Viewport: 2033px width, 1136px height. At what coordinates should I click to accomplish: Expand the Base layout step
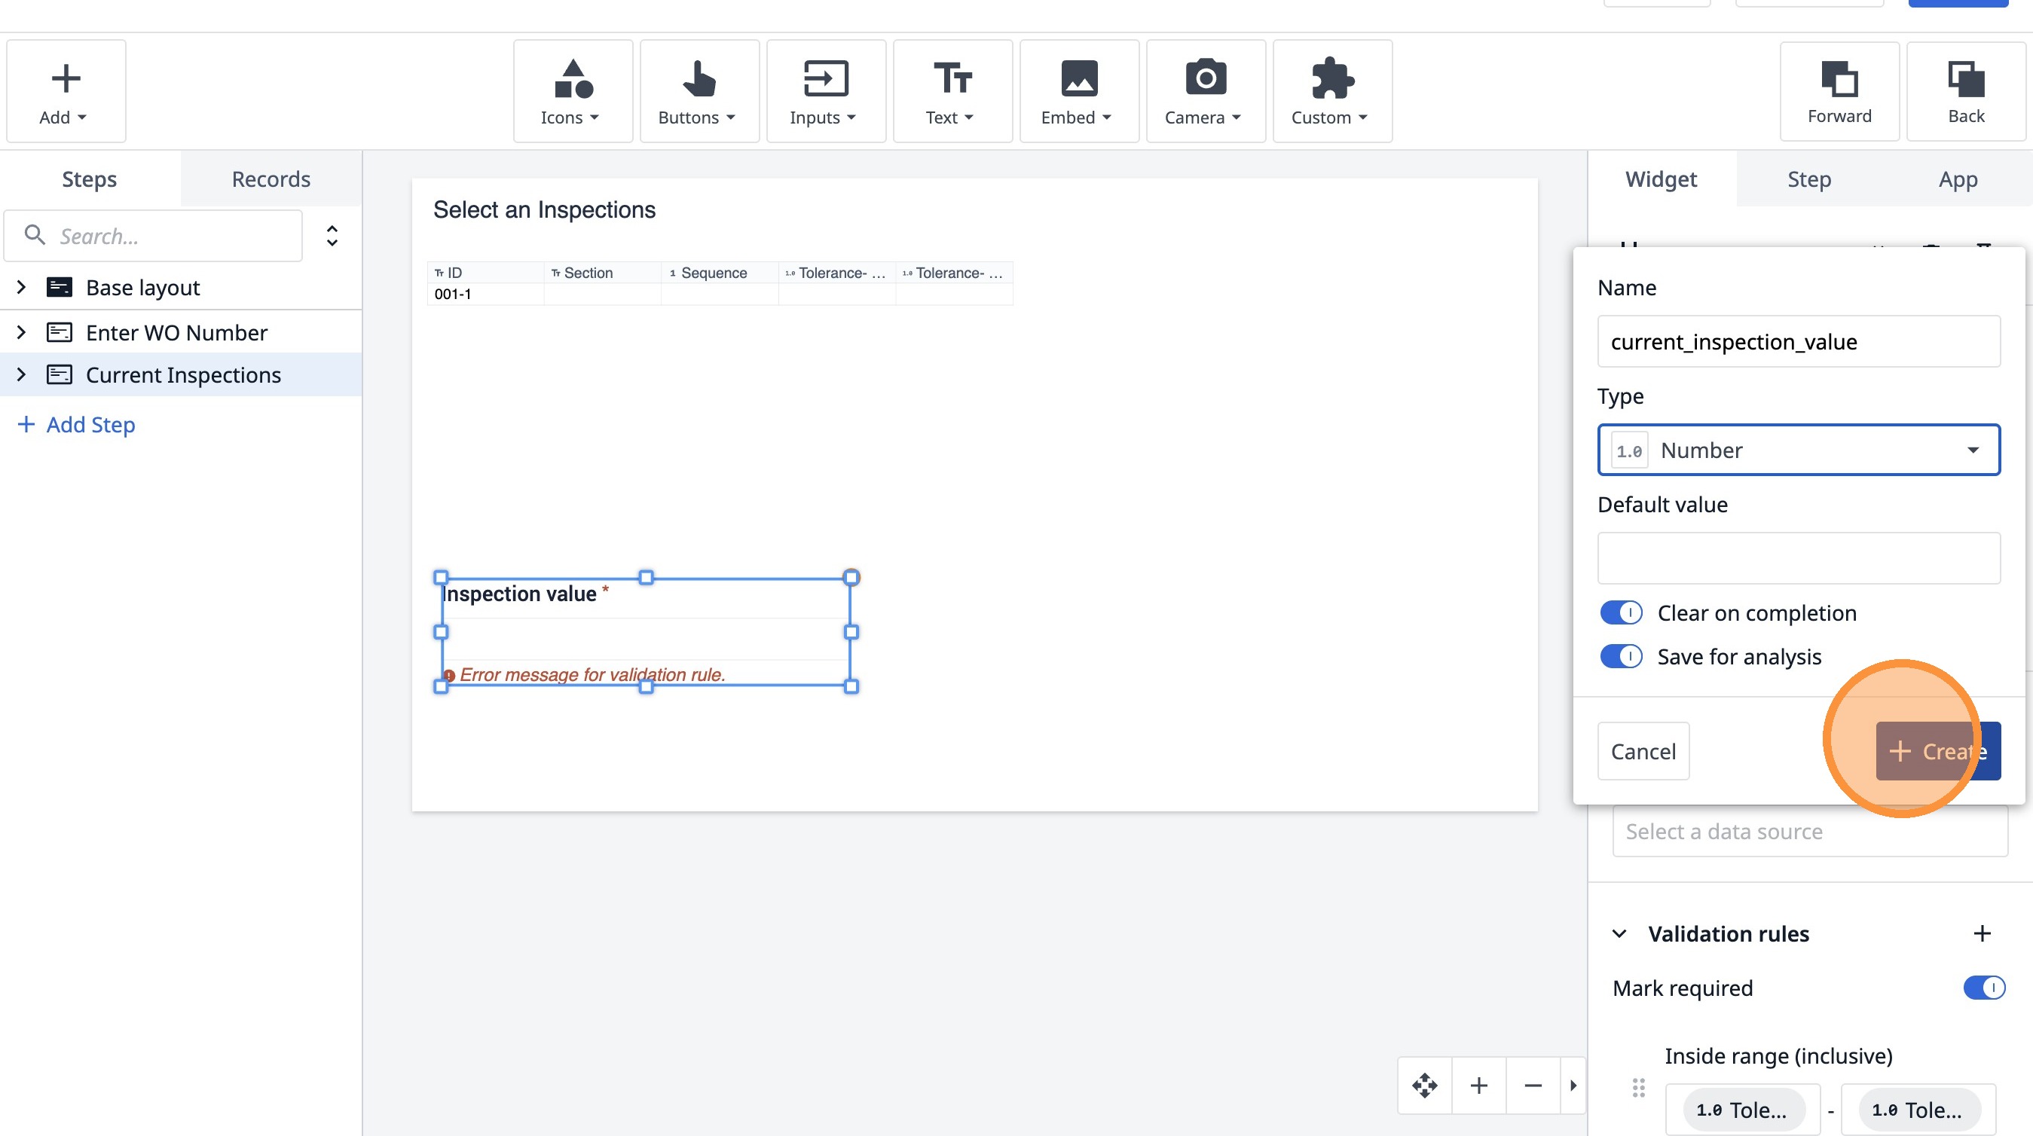point(21,287)
